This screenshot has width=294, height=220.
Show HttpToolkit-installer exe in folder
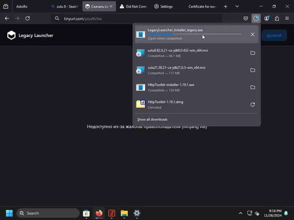coord(253,87)
